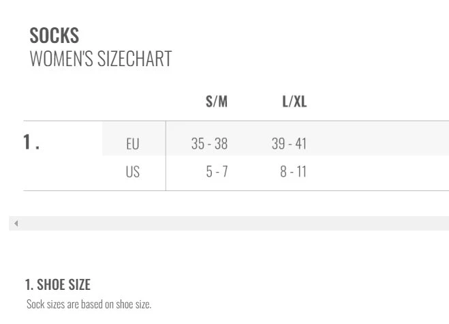Click the empty cell left of US label
This screenshot has width=449, height=324.
63,172
